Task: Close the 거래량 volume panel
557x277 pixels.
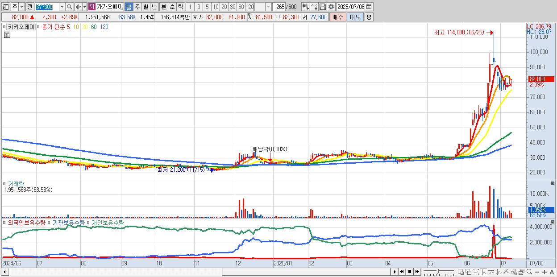Action: [553, 183]
